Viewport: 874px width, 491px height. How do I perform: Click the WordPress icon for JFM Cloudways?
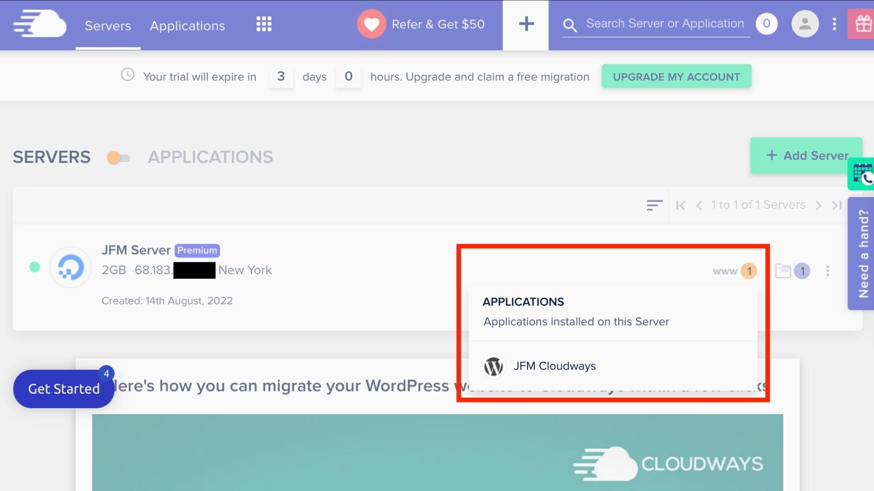tap(493, 366)
